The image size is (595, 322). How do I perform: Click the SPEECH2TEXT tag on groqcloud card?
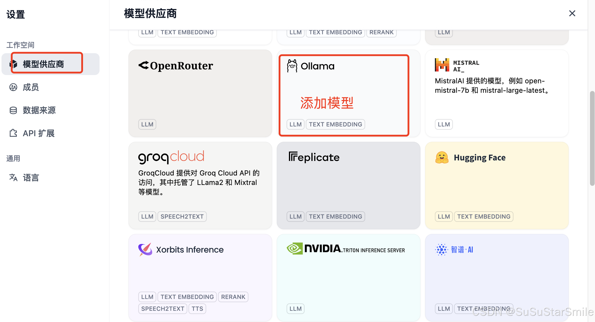pyautogui.click(x=182, y=217)
